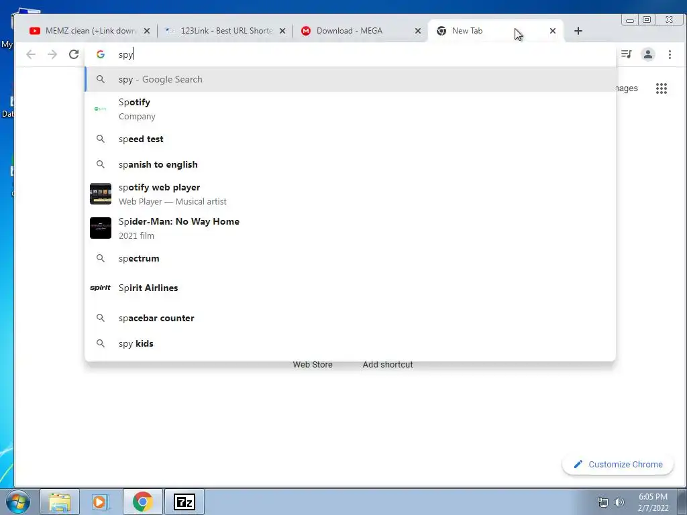Open a new tab with plus button
The image size is (687, 515).
[x=578, y=31]
